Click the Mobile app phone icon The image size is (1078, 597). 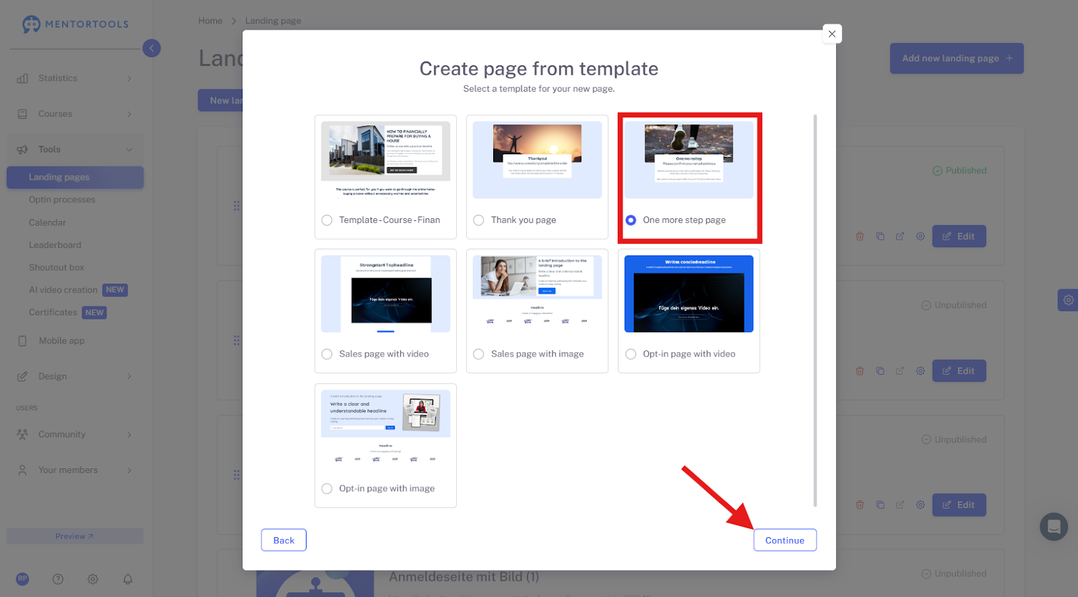click(22, 341)
